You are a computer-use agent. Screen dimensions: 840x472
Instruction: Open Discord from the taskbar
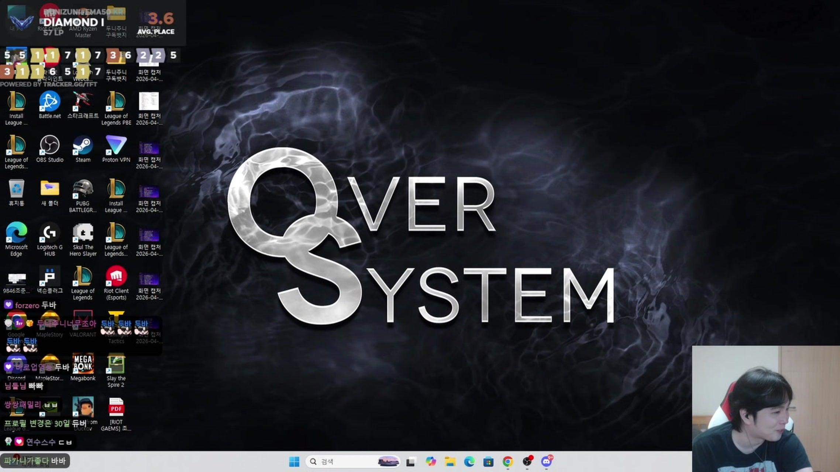click(x=547, y=461)
